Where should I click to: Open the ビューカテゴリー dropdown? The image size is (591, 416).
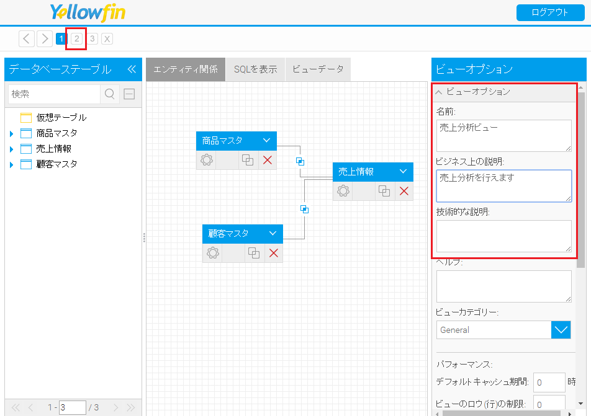click(x=561, y=330)
